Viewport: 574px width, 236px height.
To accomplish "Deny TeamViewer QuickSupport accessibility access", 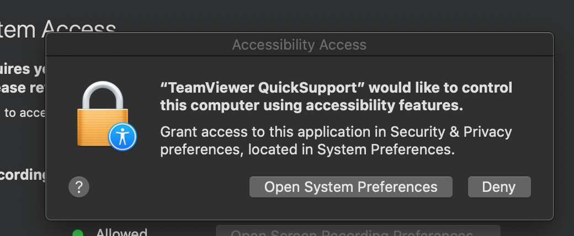I will pos(499,187).
